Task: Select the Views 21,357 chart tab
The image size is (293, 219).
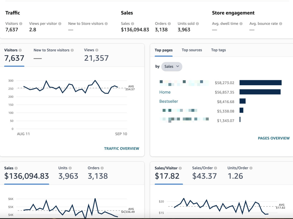Action: pyautogui.click(x=96, y=55)
